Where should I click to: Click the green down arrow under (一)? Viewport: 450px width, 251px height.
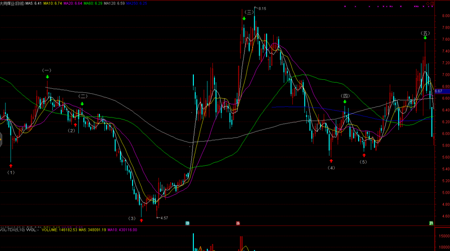tap(47, 77)
